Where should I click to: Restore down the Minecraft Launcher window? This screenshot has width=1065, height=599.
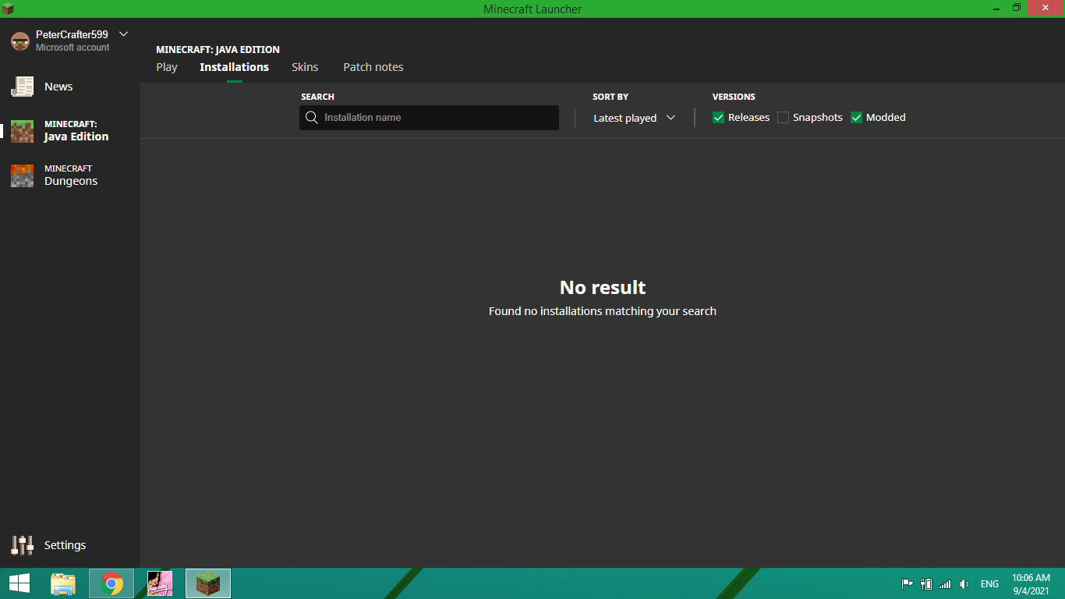(1017, 8)
